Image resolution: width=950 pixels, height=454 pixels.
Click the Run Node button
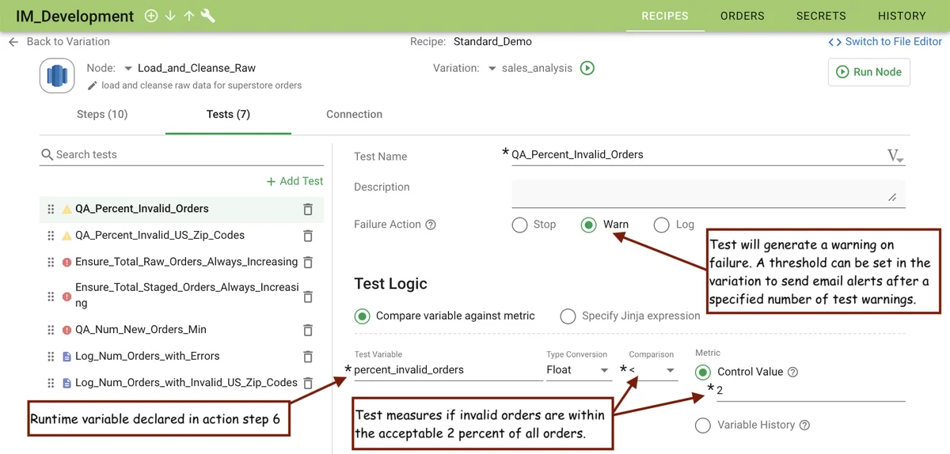[x=869, y=72]
